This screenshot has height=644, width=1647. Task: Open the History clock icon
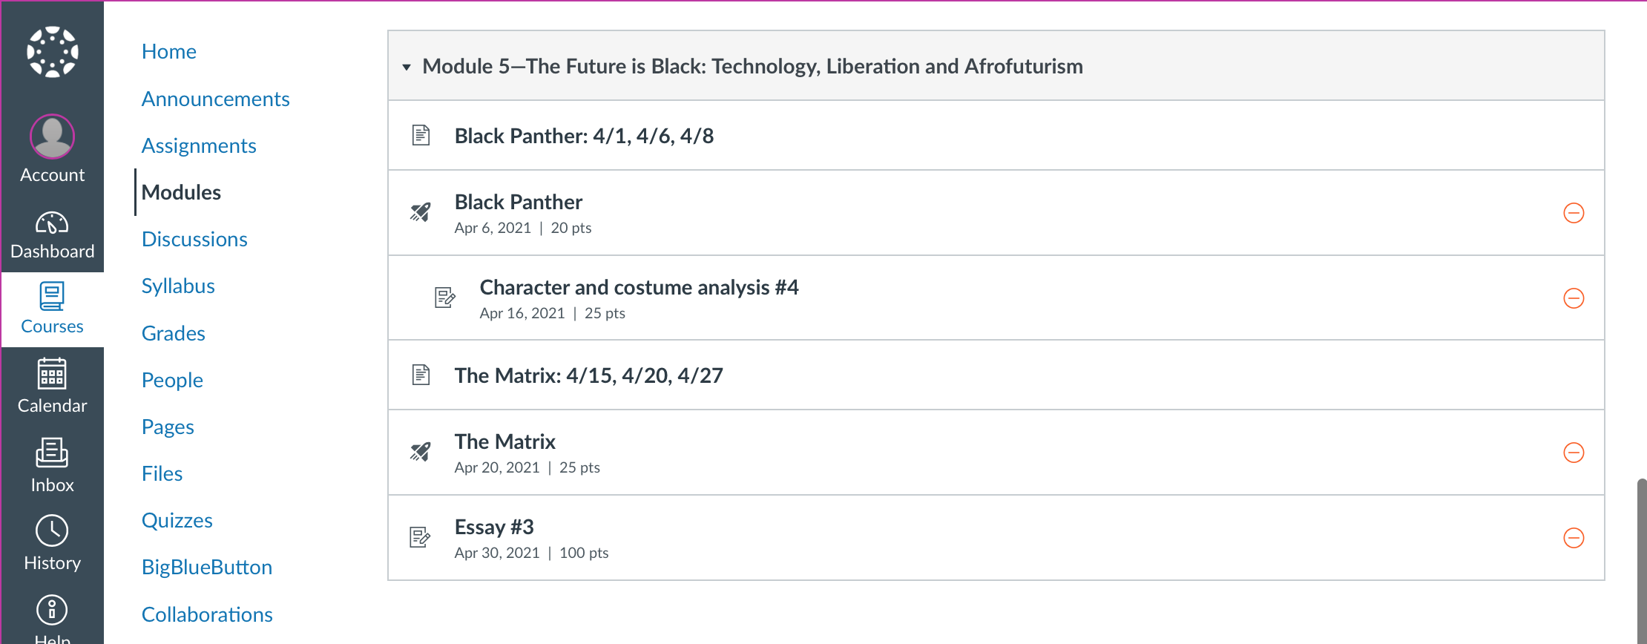click(x=52, y=531)
